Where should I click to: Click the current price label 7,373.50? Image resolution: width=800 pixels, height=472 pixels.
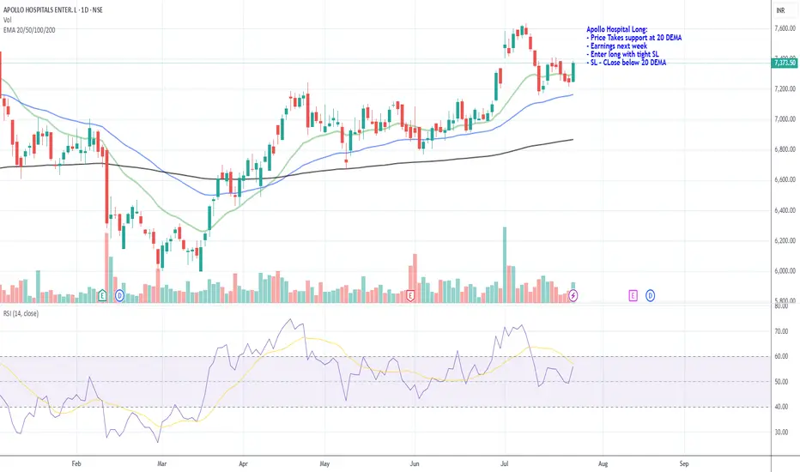pyautogui.click(x=785, y=63)
